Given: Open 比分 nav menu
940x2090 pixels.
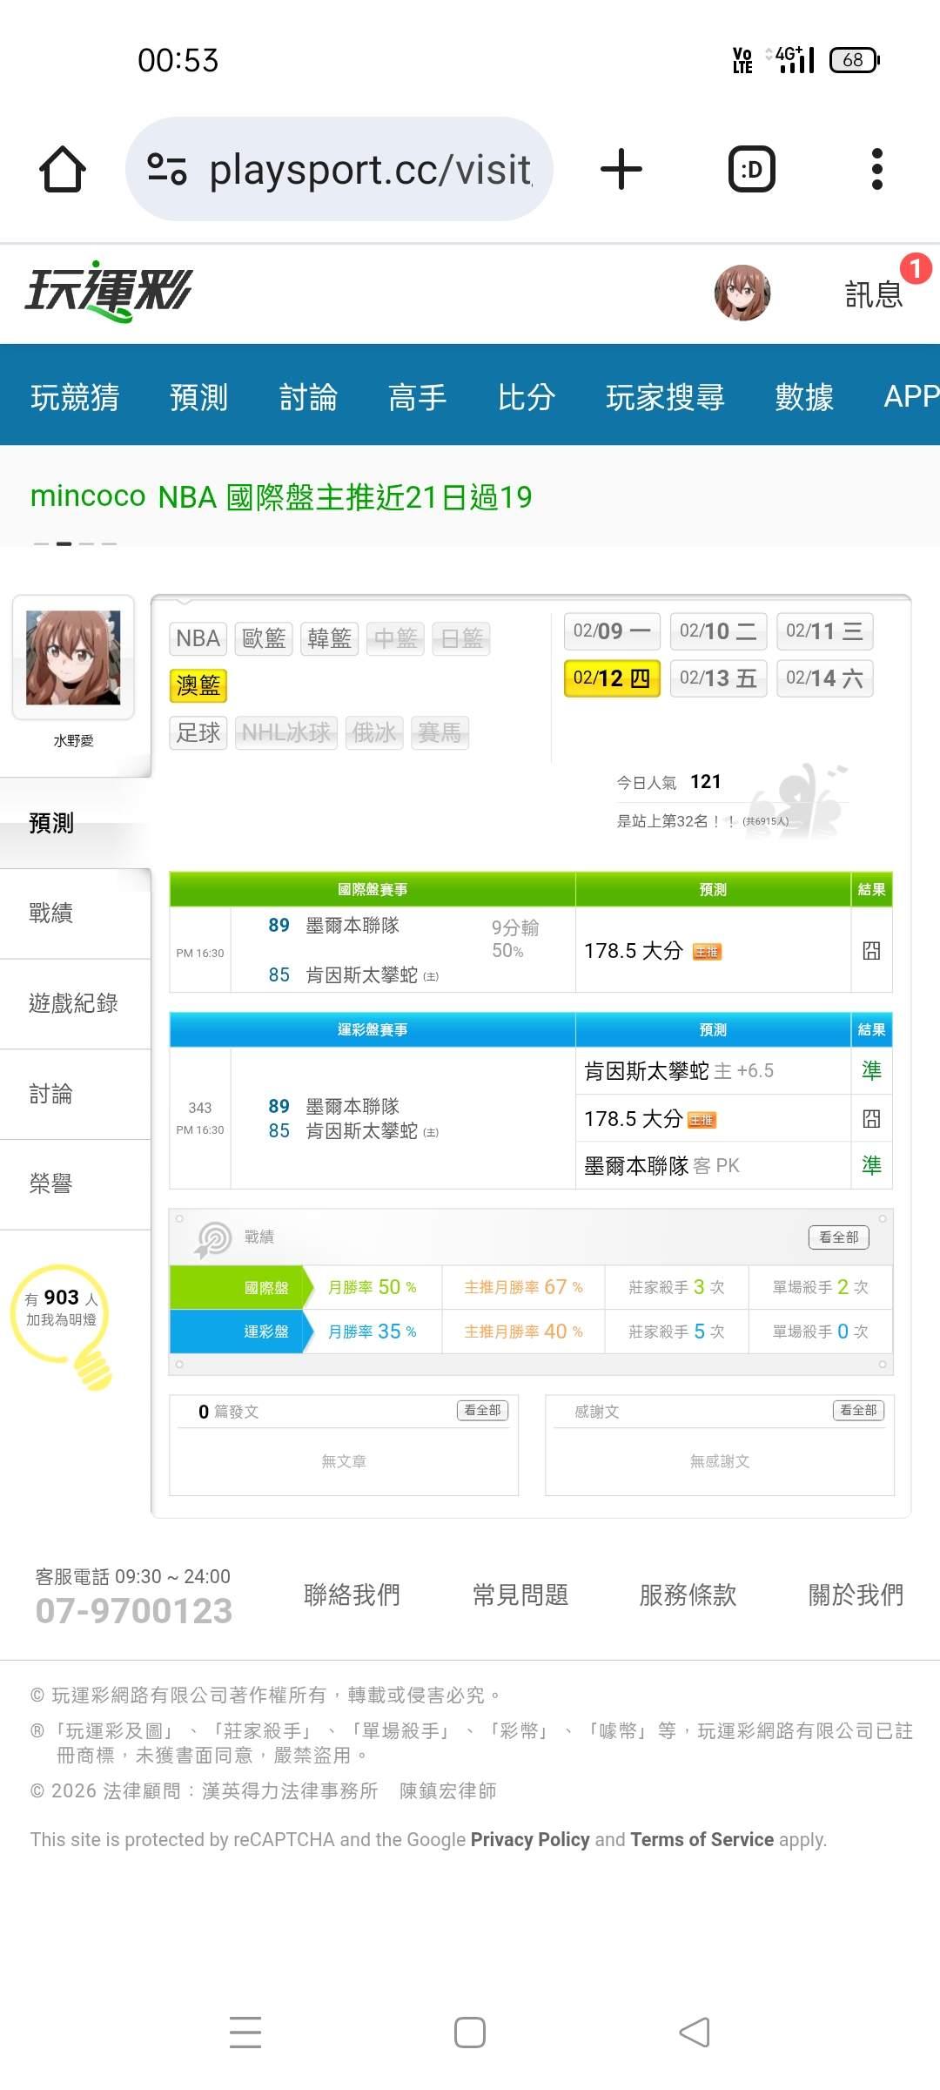Looking at the screenshot, I should (527, 397).
